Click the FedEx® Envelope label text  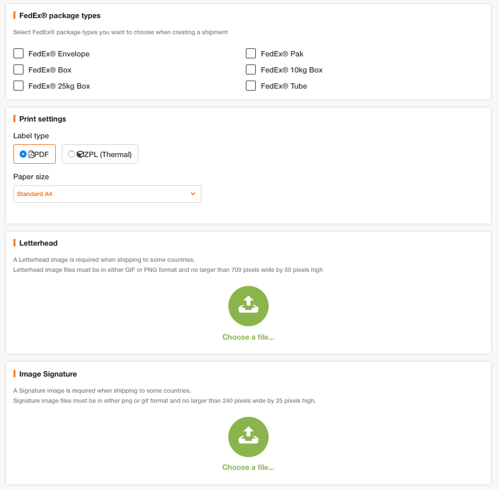tap(59, 54)
